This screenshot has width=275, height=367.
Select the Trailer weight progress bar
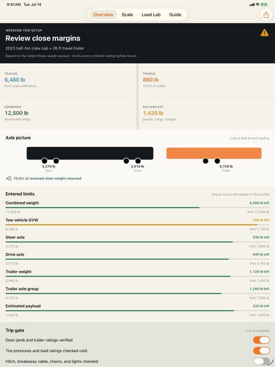137,276
